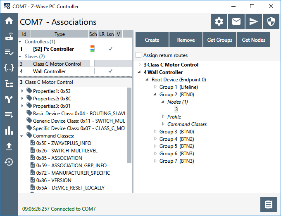
Task: Open the curly braces icon in sidebar
Action: [x=9, y=68]
